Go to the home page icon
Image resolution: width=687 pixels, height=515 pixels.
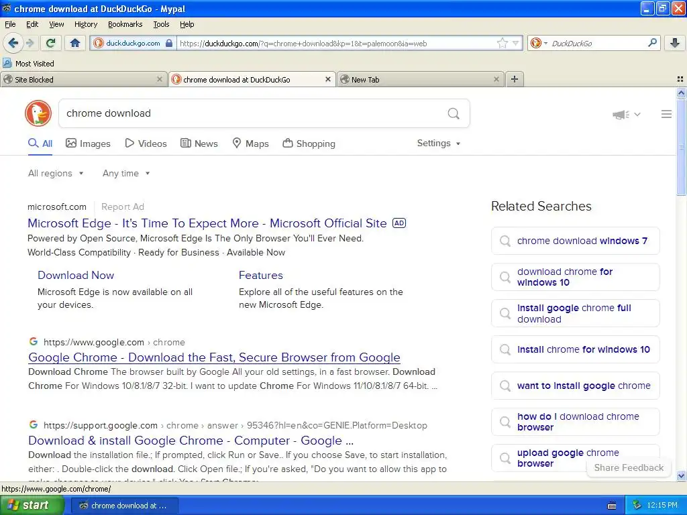pos(75,43)
